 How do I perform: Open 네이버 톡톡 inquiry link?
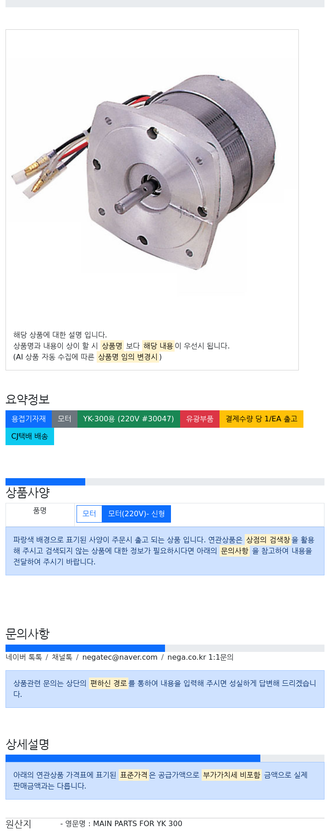(24, 657)
